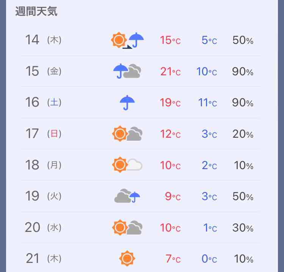Click the cloud and umbrella icon for the 19th
The width and height of the screenshot is (284, 272).
(127, 196)
